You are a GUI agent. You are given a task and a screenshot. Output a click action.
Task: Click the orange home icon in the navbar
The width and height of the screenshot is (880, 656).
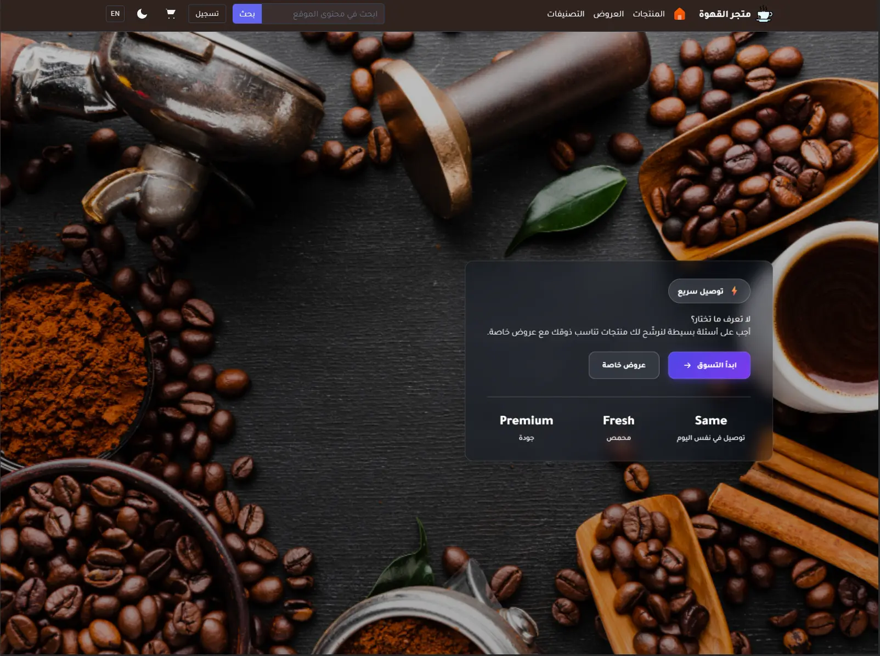click(x=680, y=14)
